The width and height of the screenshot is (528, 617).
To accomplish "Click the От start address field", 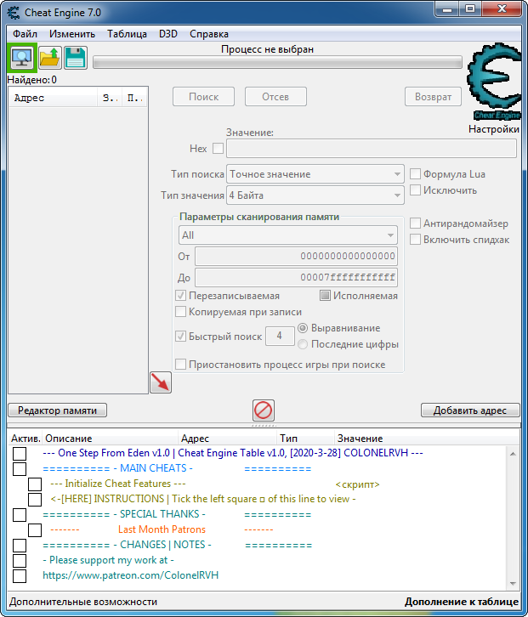I will (296, 256).
